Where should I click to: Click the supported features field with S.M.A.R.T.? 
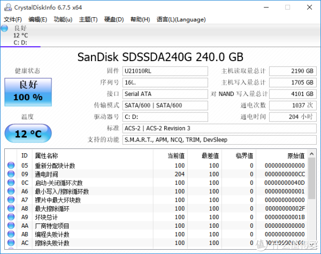point(219,140)
